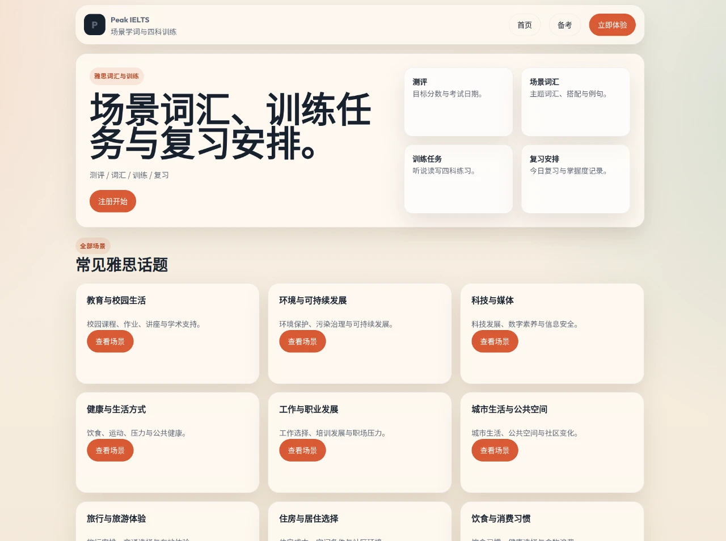
Task: Click the 饮食与消费习惯 card title
Action: tap(501, 519)
